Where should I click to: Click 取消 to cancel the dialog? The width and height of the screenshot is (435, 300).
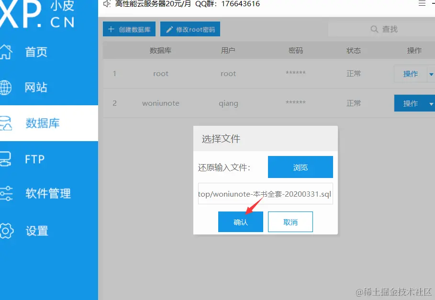click(290, 222)
